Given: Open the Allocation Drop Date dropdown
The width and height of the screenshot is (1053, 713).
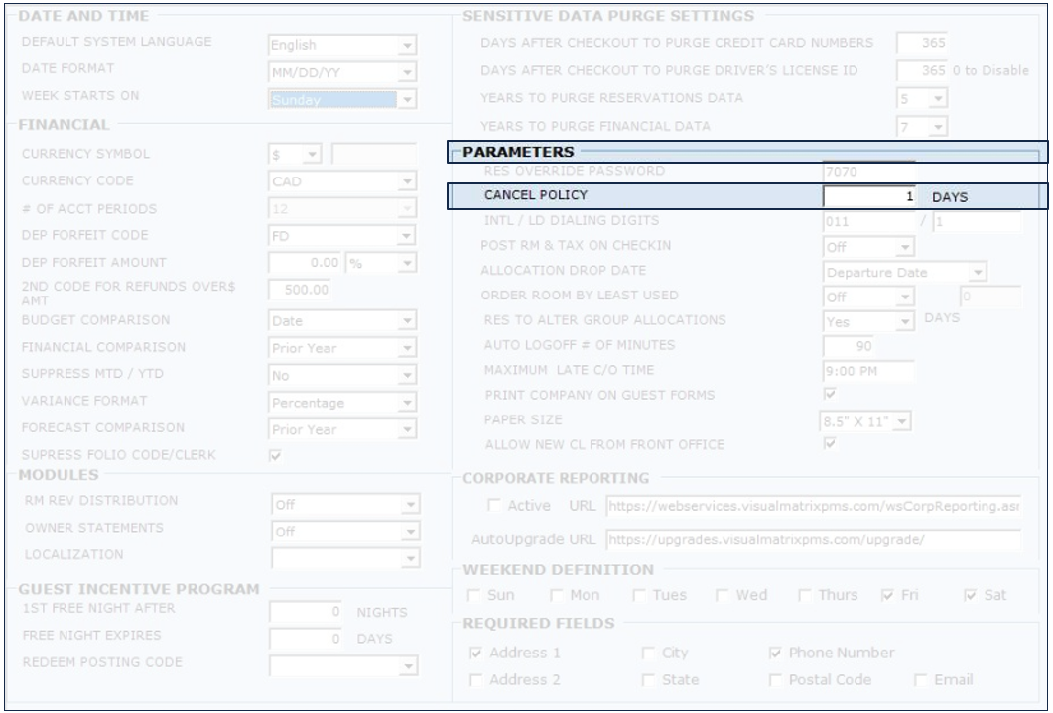Looking at the screenshot, I should [x=978, y=272].
